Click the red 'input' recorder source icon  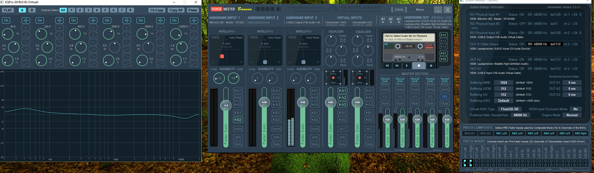tap(429, 46)
